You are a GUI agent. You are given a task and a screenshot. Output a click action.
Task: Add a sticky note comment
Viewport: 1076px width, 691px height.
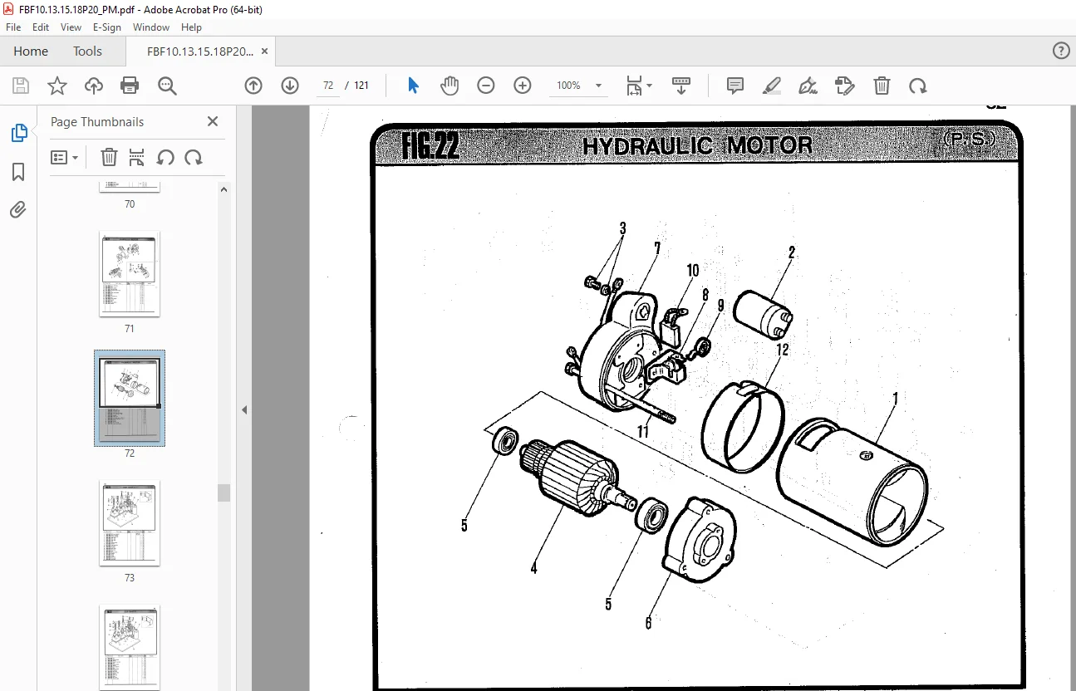pyautogui.click(x=735, y=86)
